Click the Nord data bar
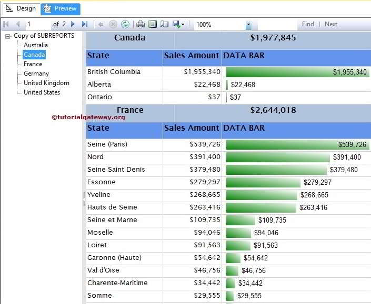Screen dimensions: 371x304 pyautogui.click(x=278, y=157)
